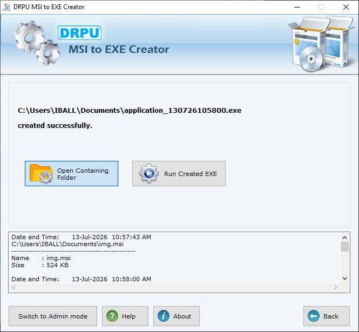
Task: Open the About dialog
Action: [x=177, y=316]
